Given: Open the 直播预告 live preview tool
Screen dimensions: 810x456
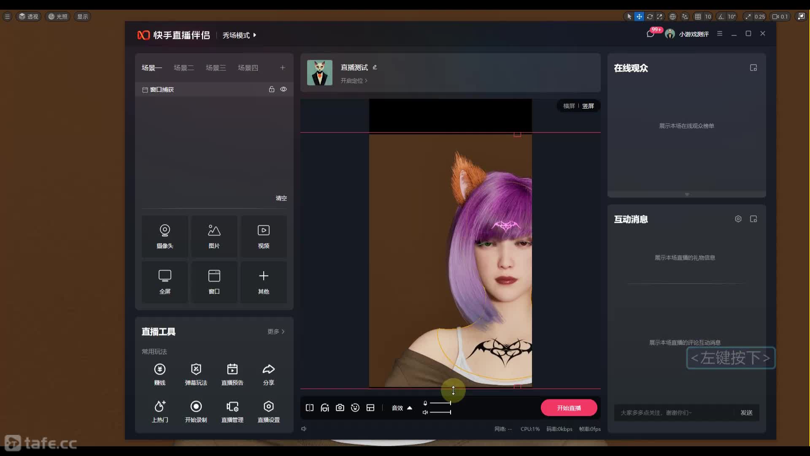Looking at the screenshot, I should (x=232, y=374).
